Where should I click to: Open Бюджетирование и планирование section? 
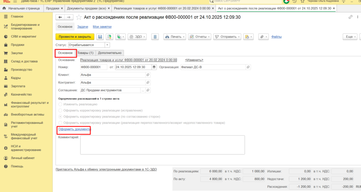click(26, 27)
